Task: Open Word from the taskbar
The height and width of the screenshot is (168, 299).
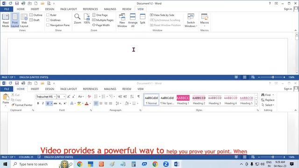Action: [x=177, y=164]
